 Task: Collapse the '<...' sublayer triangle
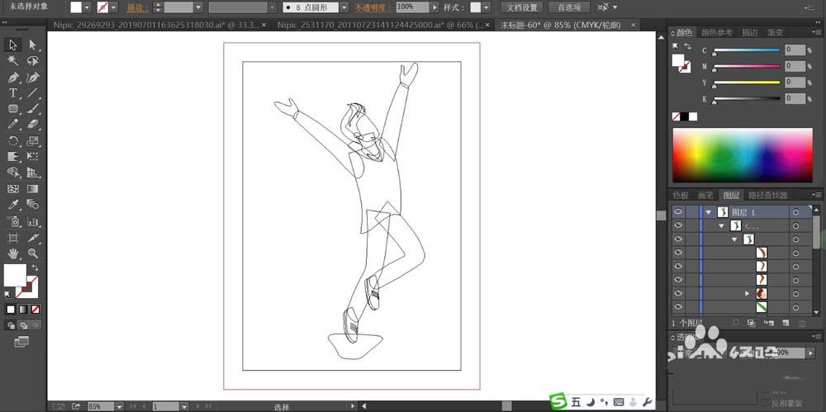(x=721, y=225)
